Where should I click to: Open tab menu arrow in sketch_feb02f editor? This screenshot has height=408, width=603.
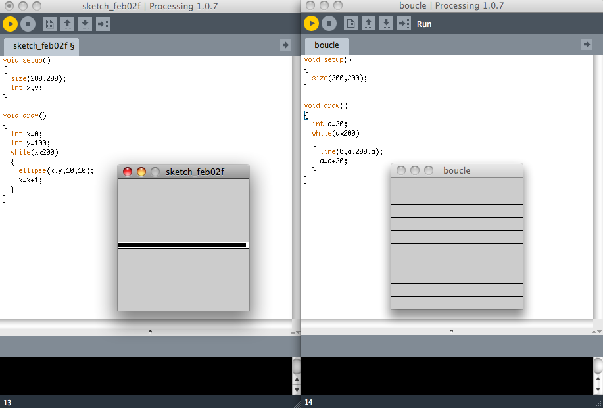[x=285, y=45]
